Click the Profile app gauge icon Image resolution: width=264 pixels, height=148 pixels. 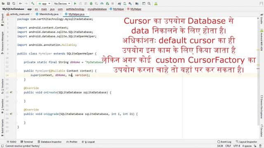coord(102,4)
